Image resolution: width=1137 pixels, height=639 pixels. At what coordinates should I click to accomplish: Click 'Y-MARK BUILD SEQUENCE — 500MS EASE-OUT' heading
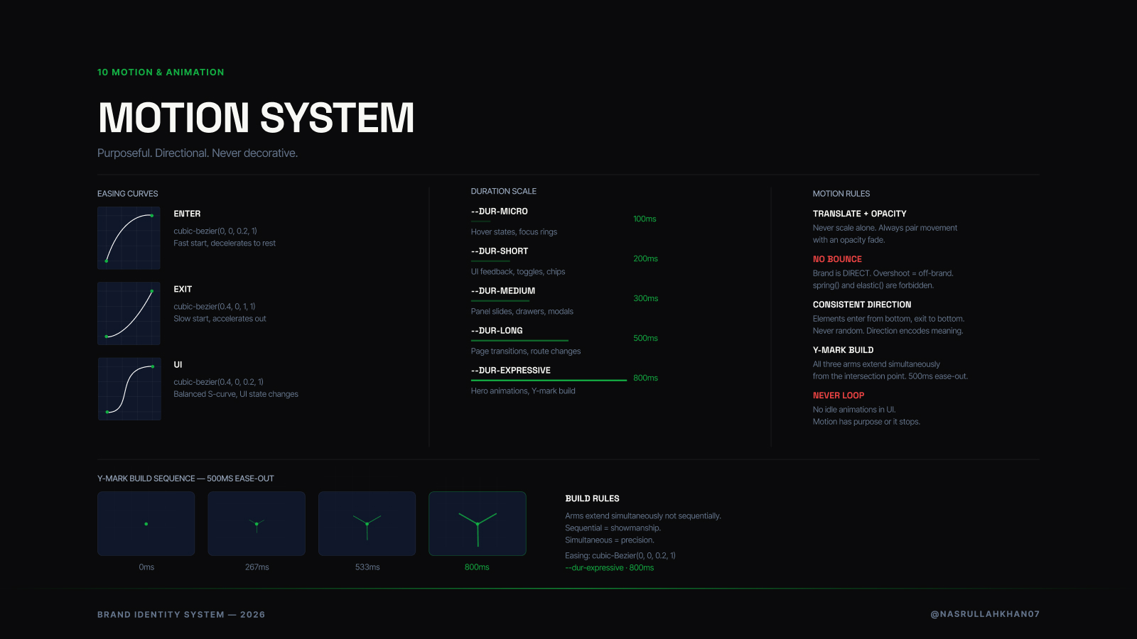[185, 479]
